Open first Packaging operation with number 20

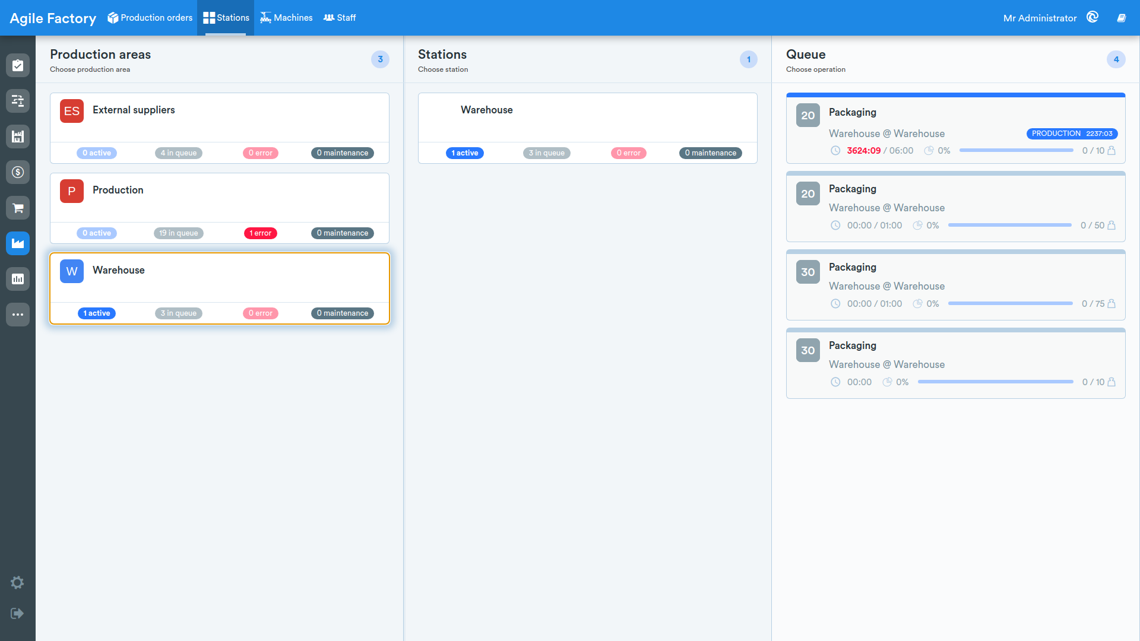tap(956, 128)
